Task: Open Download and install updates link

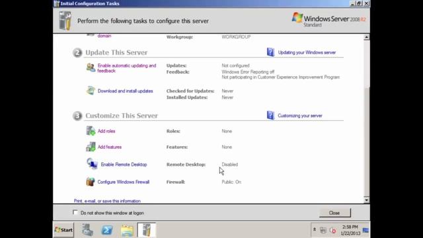Action: [126, 91]
